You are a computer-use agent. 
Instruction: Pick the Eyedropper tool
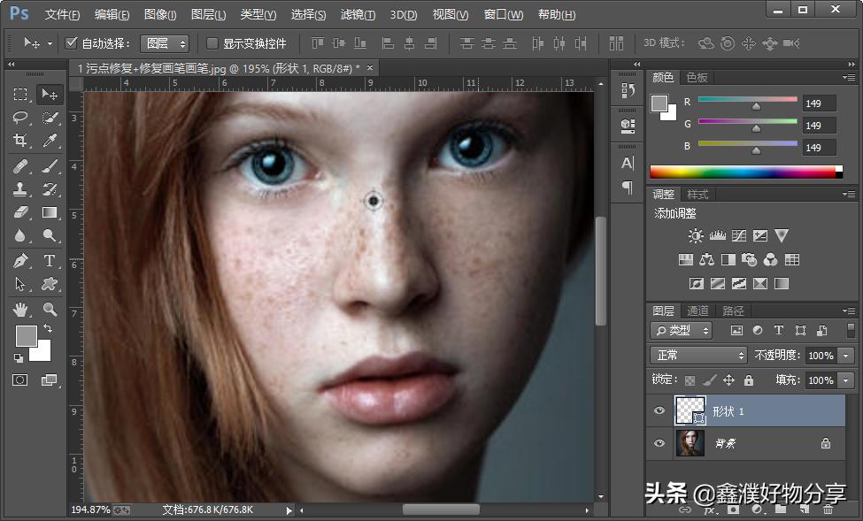point(50,141)
